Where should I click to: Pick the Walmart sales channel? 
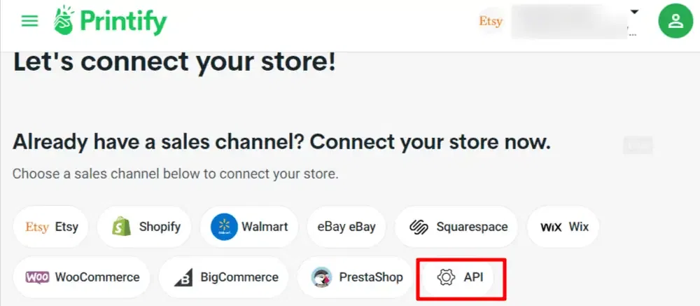pos(249,227)
